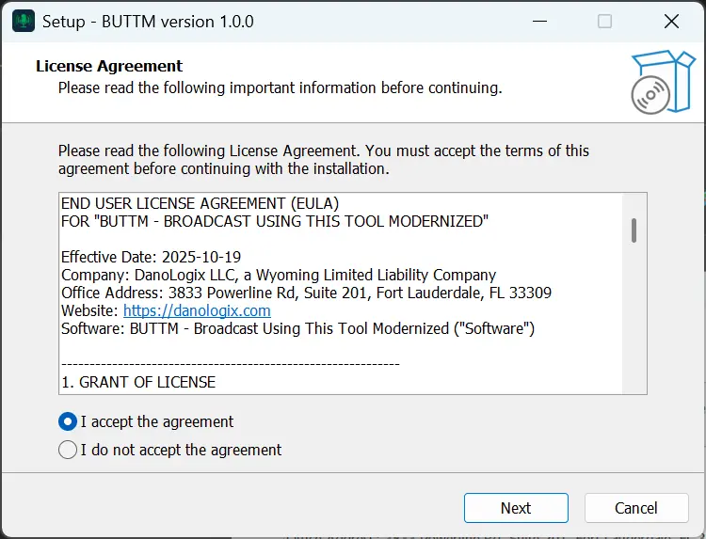Viewport: 706px width, 539px height.
Task: Click the "Software: BUTTM" line in the license
Action: coord(297,328)
